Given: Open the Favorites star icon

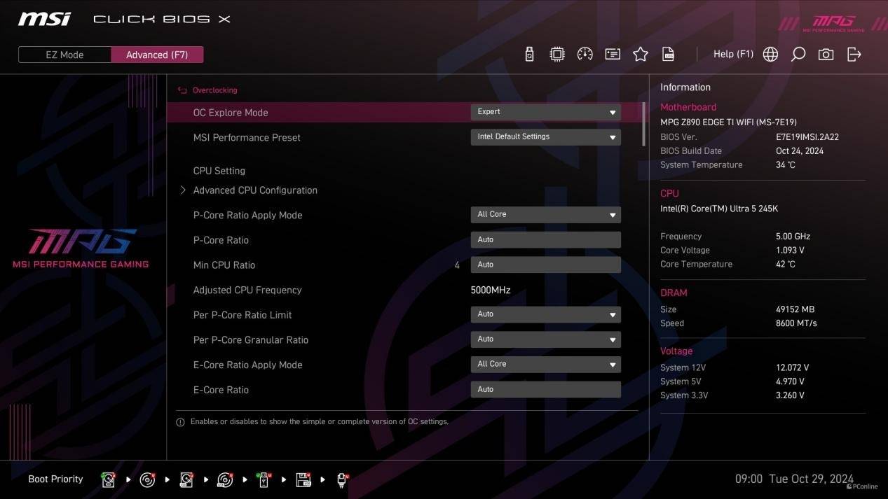Looking at the screenshot, I should (x=641, y=55).
